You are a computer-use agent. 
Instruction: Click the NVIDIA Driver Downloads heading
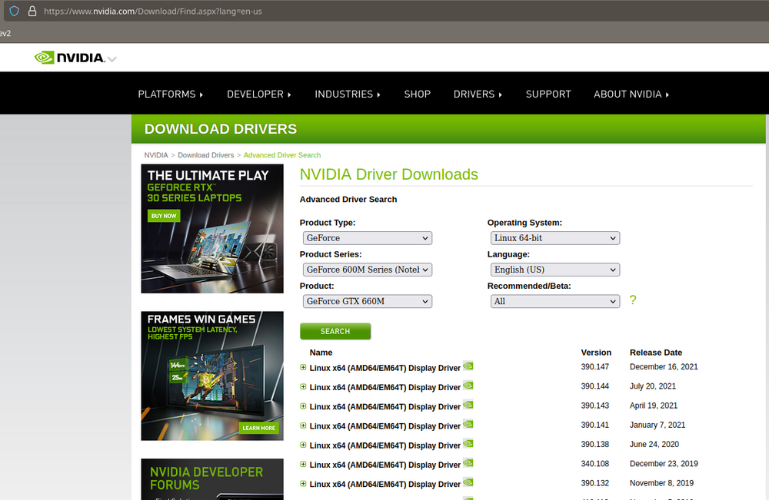point(389,174)
